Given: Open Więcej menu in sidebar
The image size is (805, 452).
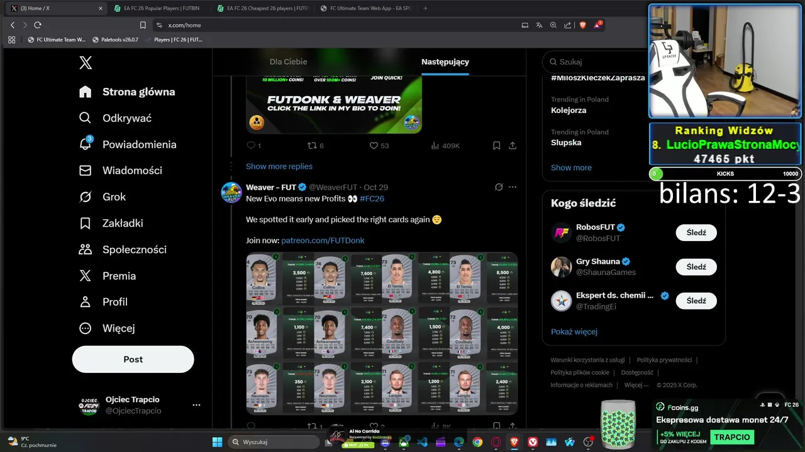Looking at the screenshot, I should [107, 328].
